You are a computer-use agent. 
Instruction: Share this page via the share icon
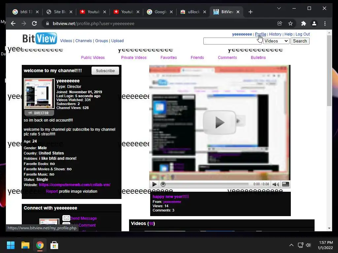pyautogui.click(x=280, y=23)
